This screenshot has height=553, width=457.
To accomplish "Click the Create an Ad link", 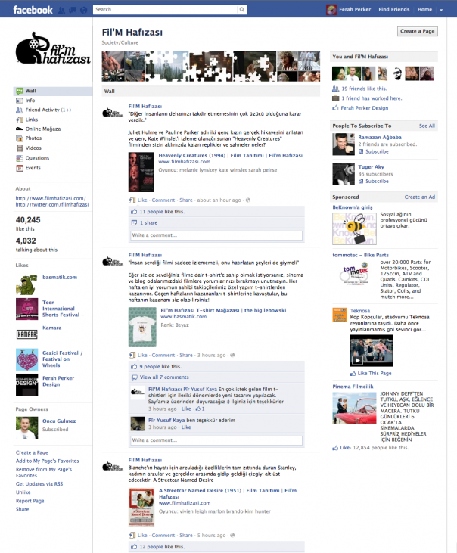I will click(x=420, y=197).
